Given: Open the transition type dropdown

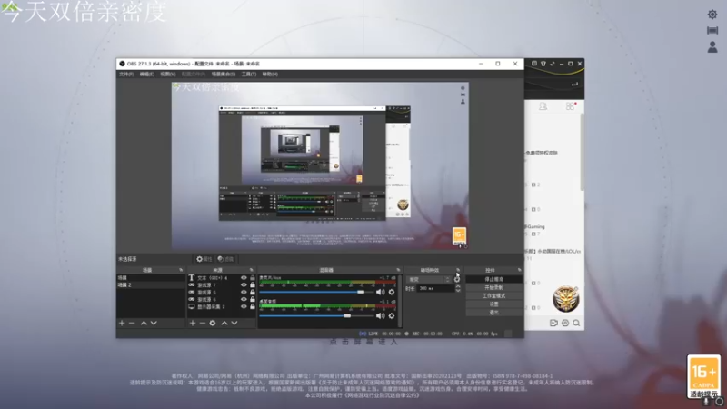Looking at the screenshot, I should click(428, 280).
